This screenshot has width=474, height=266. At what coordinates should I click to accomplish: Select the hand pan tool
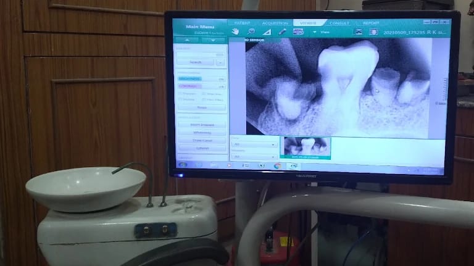click(x=236, y=31)
